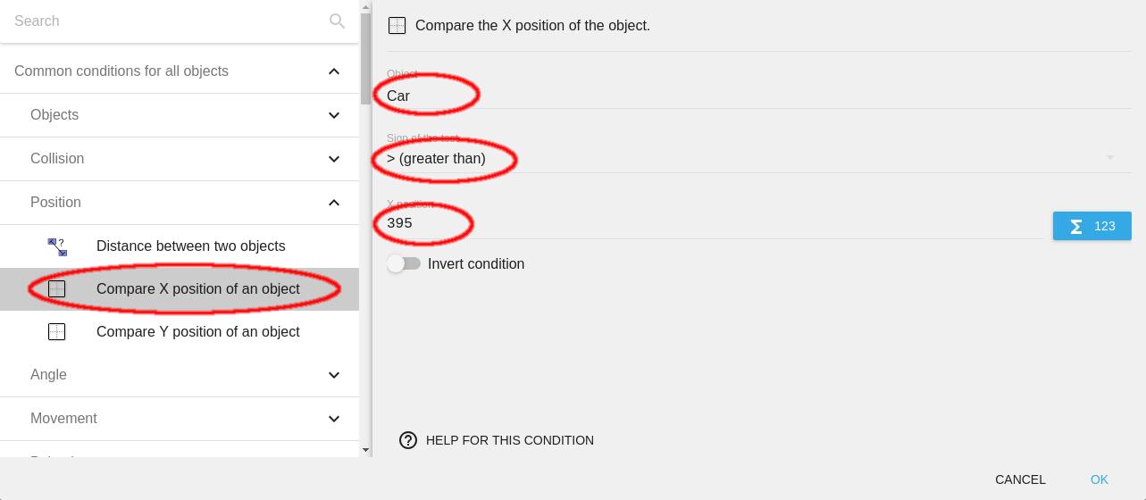This screenshot has height=500, width=1146.
Task: Confirm with the OK button
Action: [x=1099, y=479]
